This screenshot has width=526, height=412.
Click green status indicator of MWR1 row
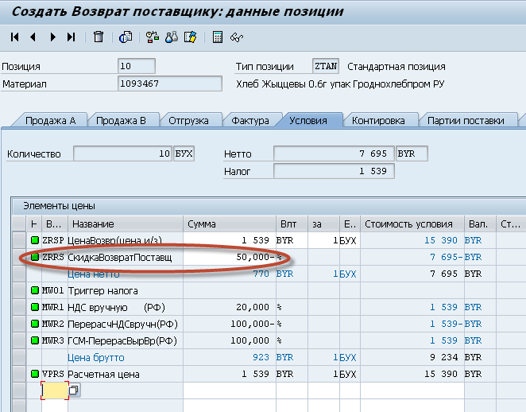pos(34,307)
